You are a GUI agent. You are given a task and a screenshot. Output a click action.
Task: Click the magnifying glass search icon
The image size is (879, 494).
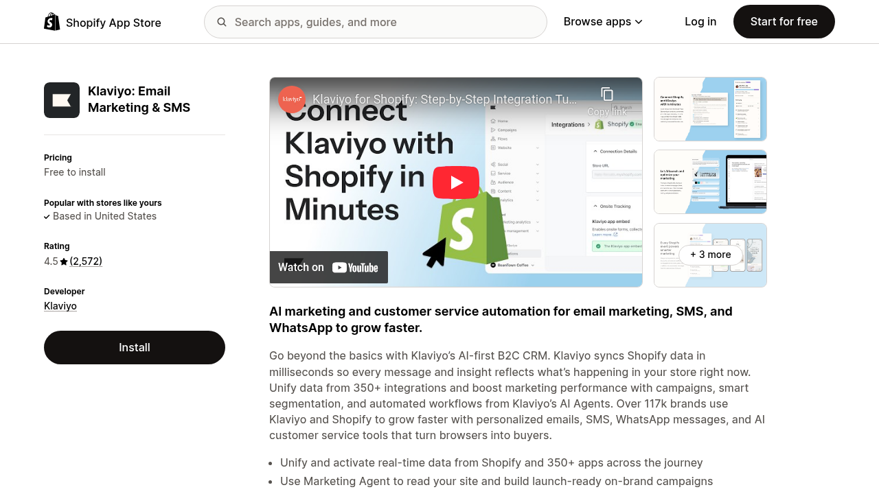[x=222, y=22]
